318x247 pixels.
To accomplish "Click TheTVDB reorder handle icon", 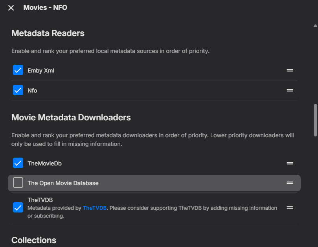I will coord(290,208).
